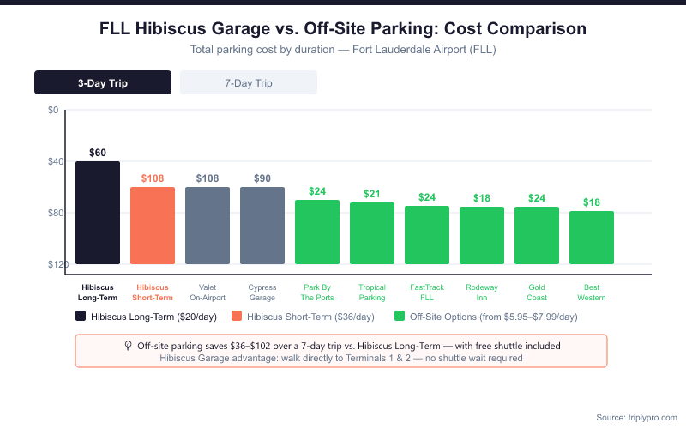686x429 pixels.
Task: Click the Rodeway Inn bar
Action: click(482, 235)
